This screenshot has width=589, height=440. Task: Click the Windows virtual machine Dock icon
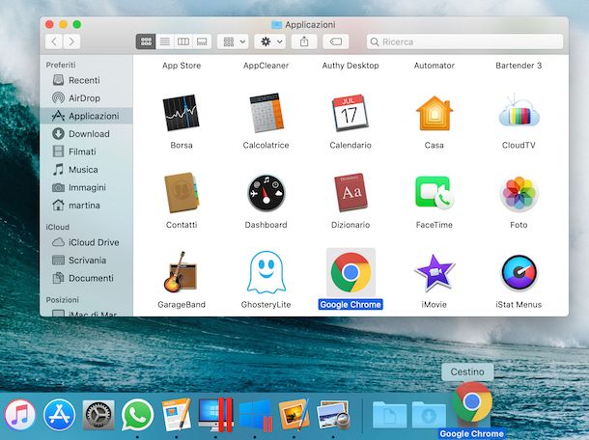256,416
